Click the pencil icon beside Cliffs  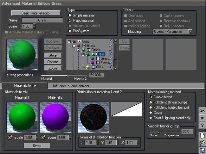111,67
